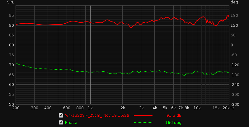Select the -180 degree axis tick label
The image size is (249, 127).
[x=234, y=75]
